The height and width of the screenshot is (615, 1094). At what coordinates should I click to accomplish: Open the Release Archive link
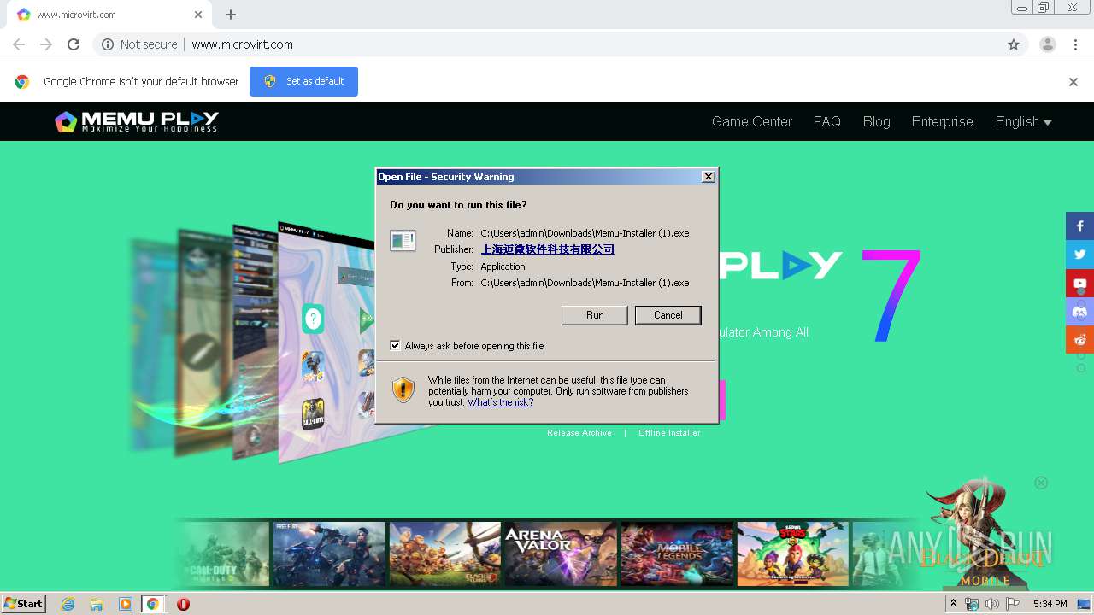[x=579, y=433]
